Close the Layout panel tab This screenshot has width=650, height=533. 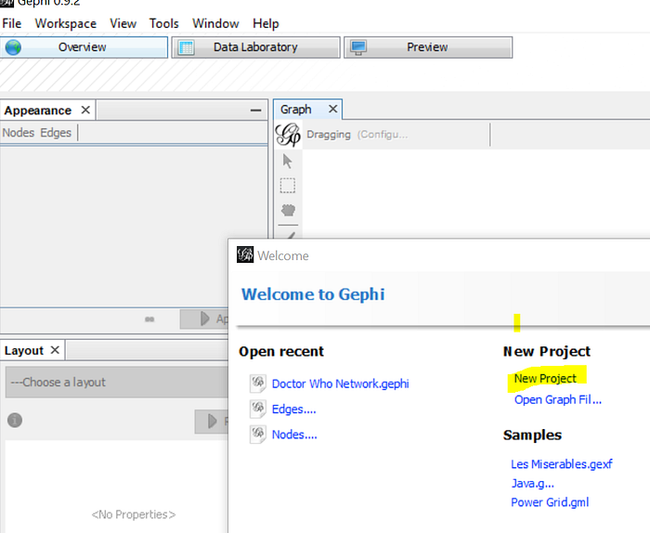55,350
